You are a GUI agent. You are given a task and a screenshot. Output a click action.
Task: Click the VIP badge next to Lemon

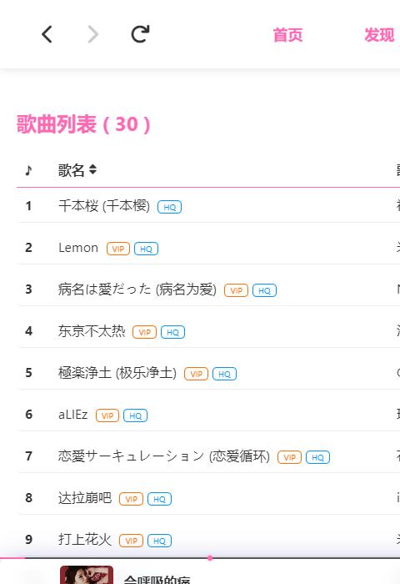pos(118,249)
